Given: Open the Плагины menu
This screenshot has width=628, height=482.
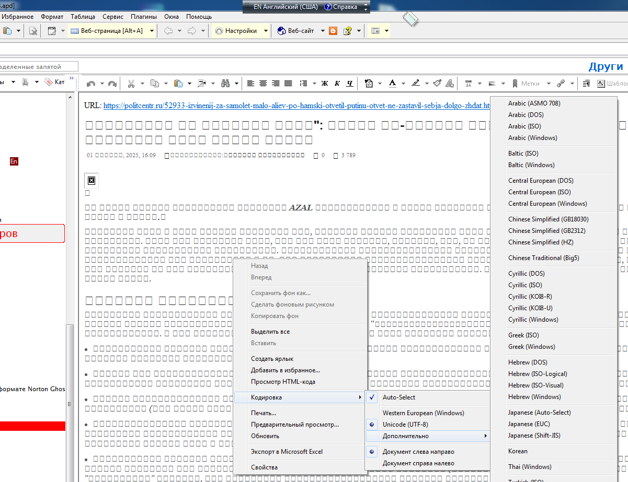Looking at the screenshot, I should pyautogui.click(x=143, y=17).
